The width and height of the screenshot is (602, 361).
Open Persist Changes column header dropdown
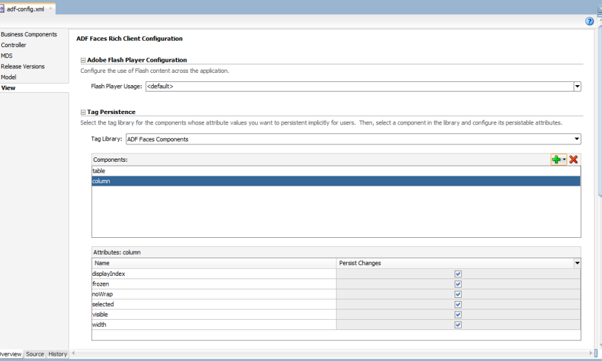coord(577,263)
